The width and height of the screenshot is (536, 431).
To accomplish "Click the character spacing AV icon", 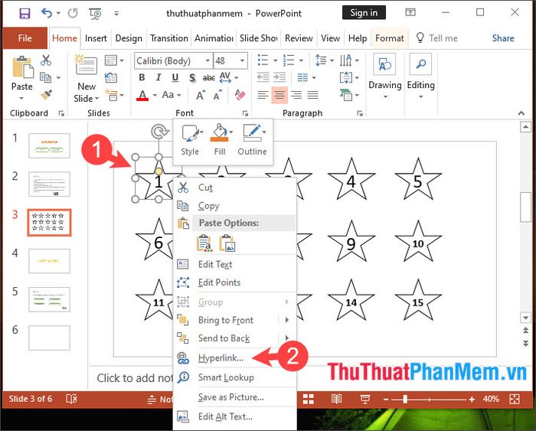I will (225, 77).
